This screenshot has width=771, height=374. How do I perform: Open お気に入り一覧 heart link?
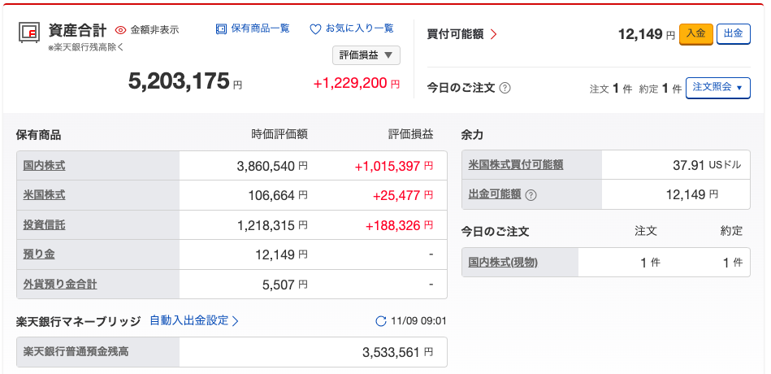352,28
